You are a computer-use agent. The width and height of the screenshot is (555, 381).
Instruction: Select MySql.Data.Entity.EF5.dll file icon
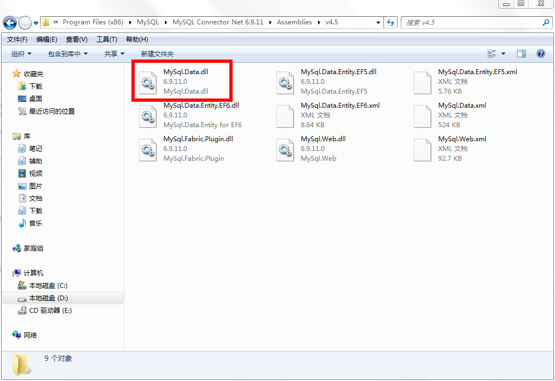click(x=285, y=82)
